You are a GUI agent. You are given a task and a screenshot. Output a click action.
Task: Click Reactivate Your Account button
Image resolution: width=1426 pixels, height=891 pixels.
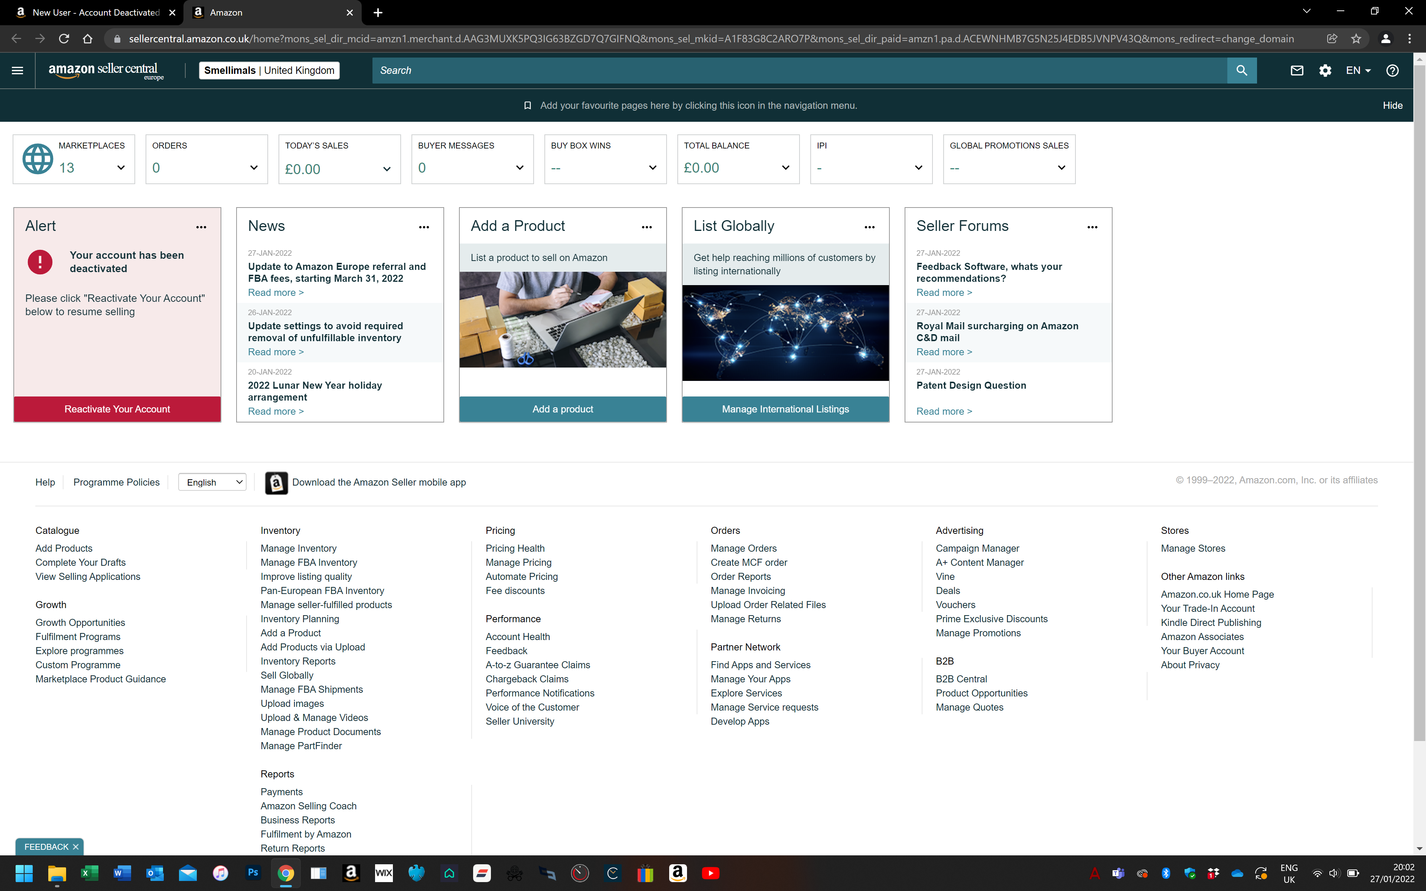point(117,409)
